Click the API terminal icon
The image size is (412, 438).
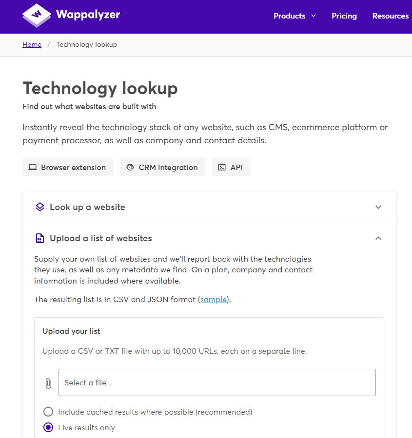coord(222,167)
